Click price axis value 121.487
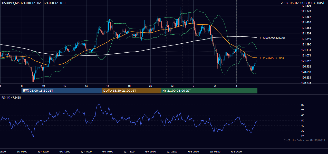Viewport: 328px width, 154px height. click(306, 17)
